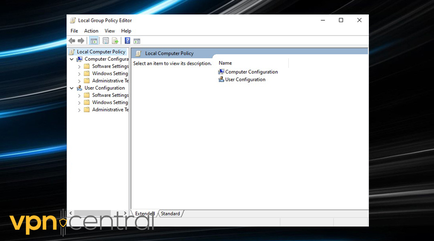
Task: Click Windows Settings folder icon under Computer Configuration
Action: (x=87, y=73)
